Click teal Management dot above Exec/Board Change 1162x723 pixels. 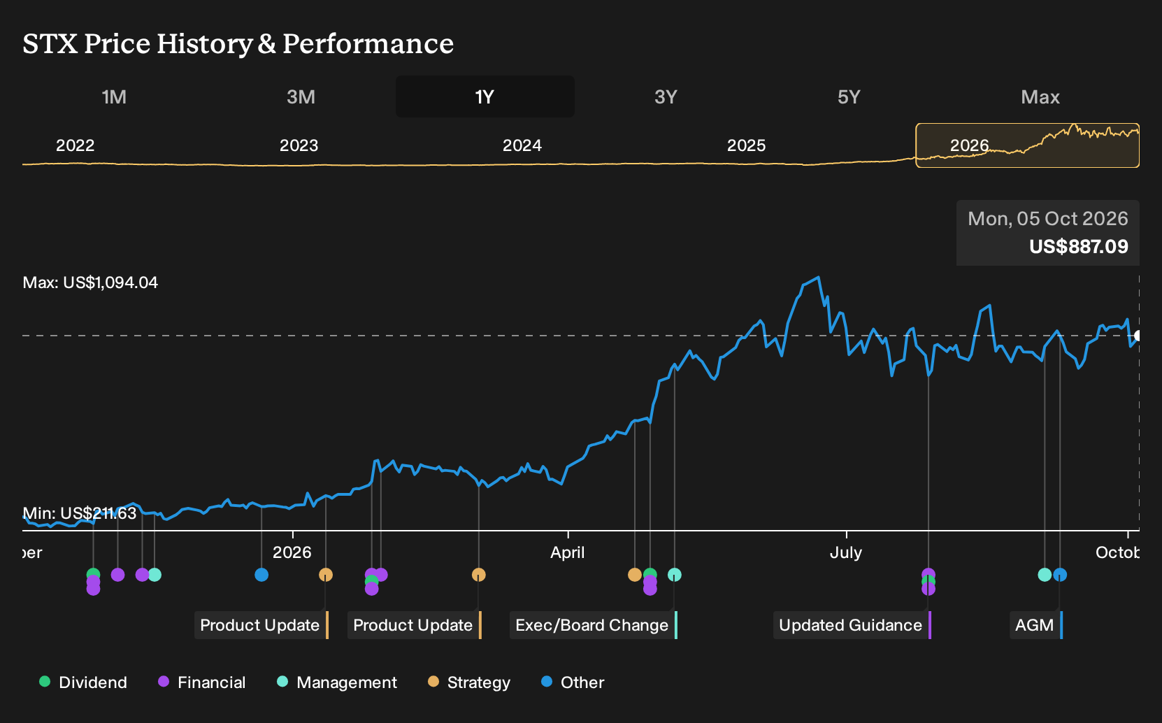coord(675,575)
